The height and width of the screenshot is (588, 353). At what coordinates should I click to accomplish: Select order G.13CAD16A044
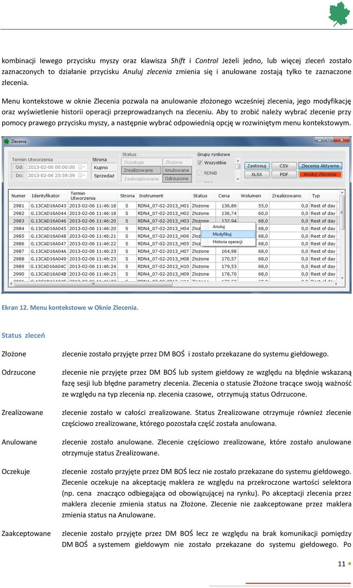point(48,214)
